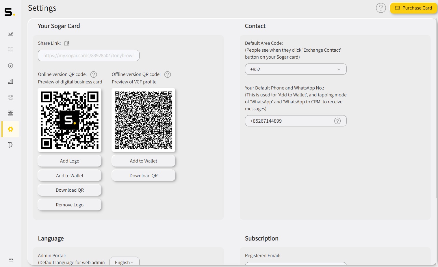Click the online version QR code image

tap(70, 120)
